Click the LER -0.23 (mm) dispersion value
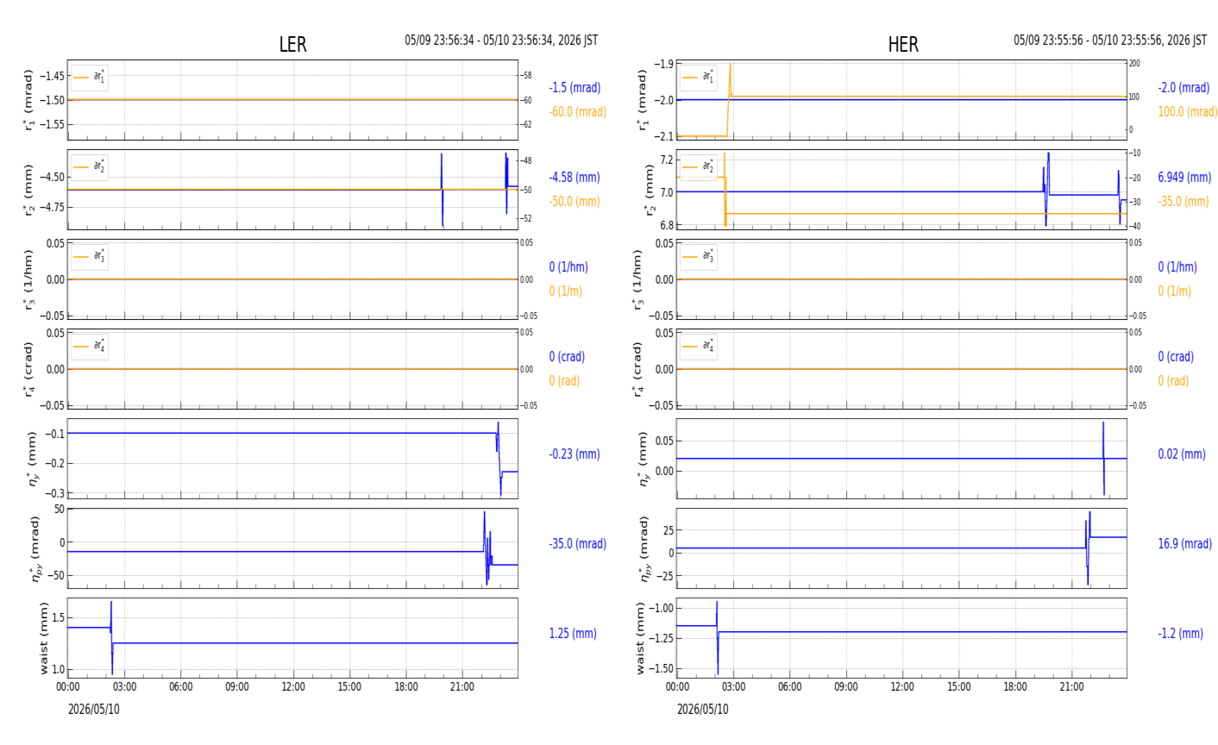Image resolution: width=1218 pixels, height=745 pixels. coord(574,454)
